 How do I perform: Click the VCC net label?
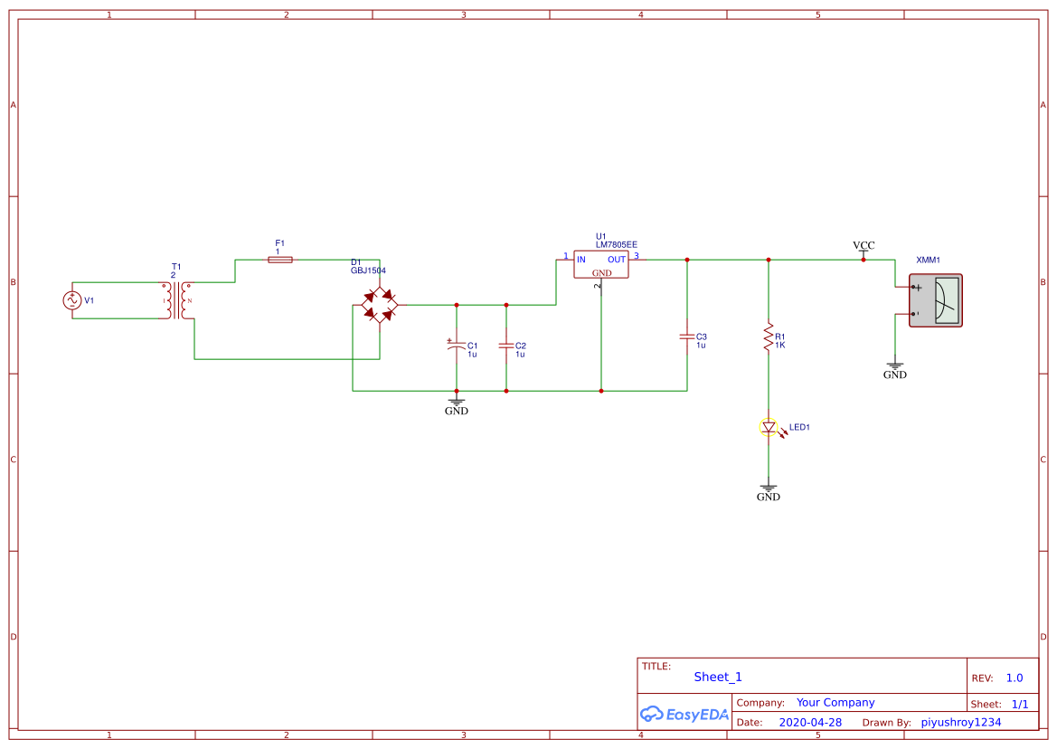(x=863, y=244)
